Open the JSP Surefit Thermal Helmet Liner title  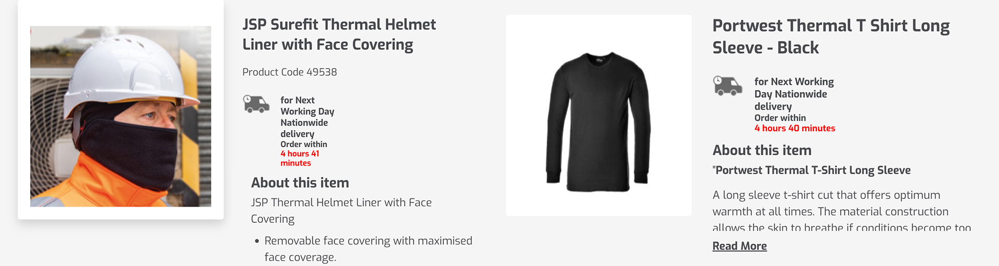339,34
